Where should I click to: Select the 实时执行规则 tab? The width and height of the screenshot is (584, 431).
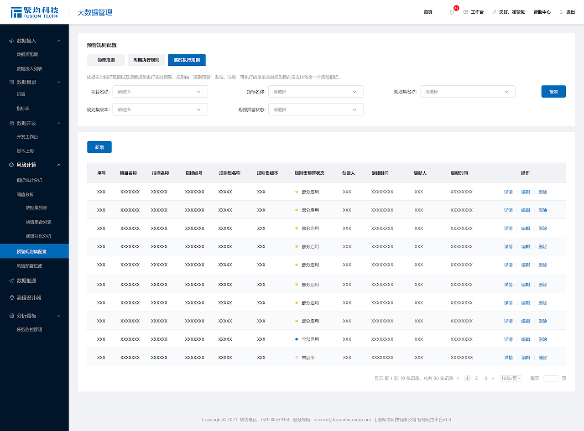(187, 60)
